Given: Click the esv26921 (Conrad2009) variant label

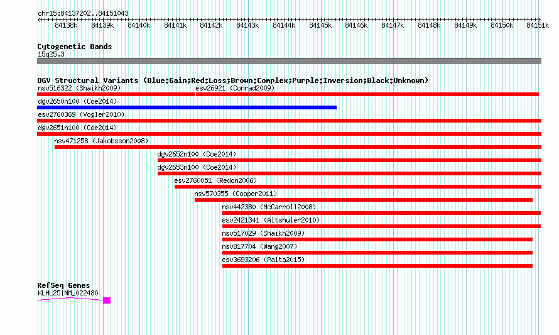Looking at the screenshot, I should point(235,88).
